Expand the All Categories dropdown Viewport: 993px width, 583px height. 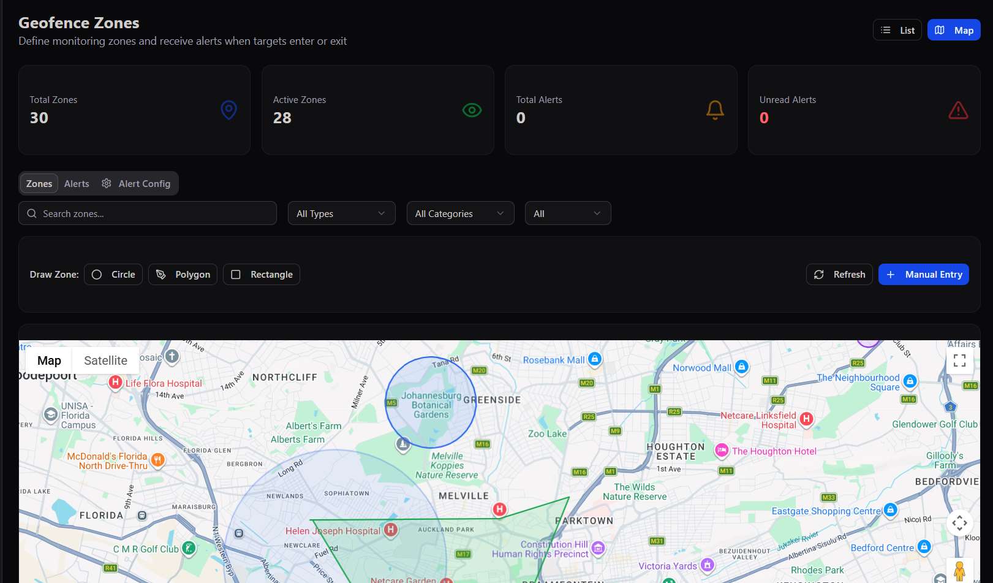[x=460, y=213]
